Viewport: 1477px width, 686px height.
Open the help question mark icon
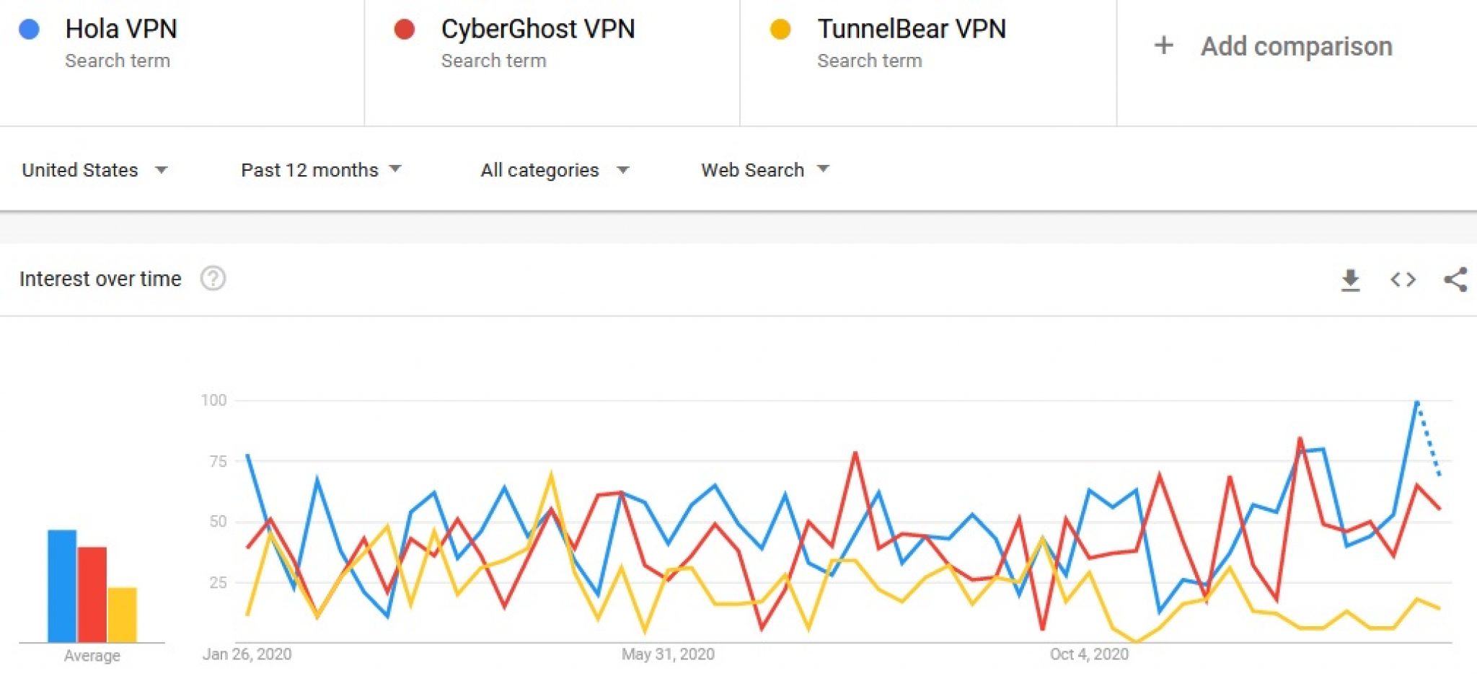[213, 278]
